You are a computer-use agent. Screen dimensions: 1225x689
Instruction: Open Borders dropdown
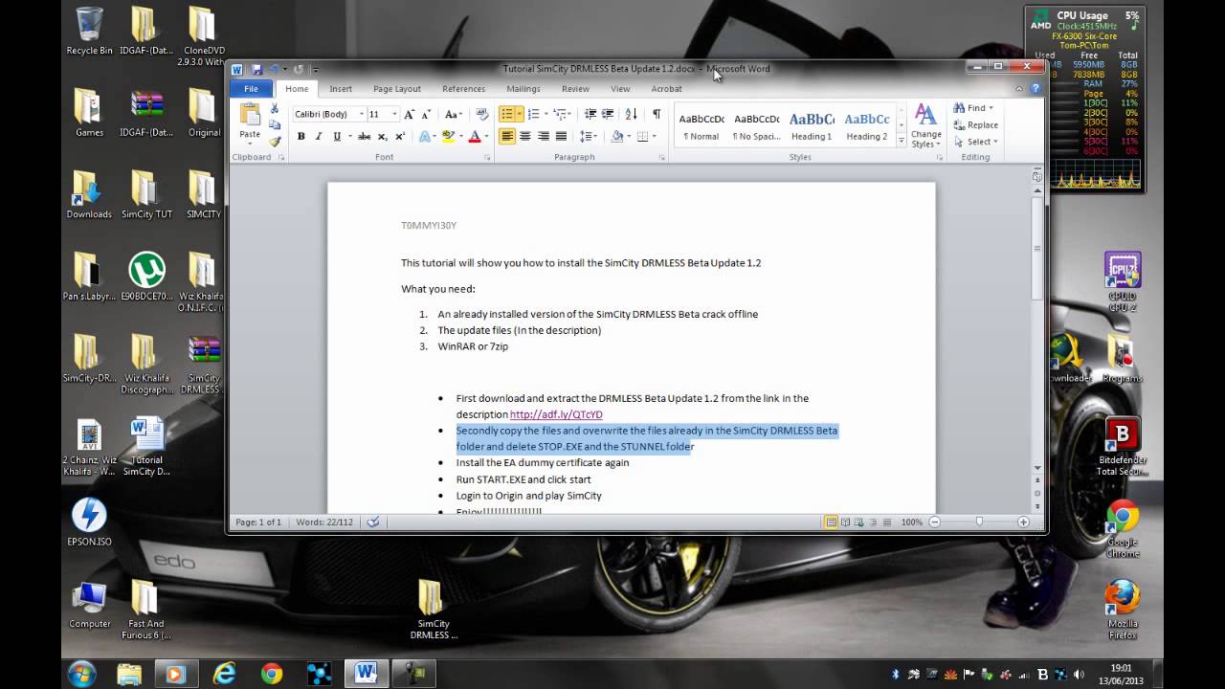point(653,137)
